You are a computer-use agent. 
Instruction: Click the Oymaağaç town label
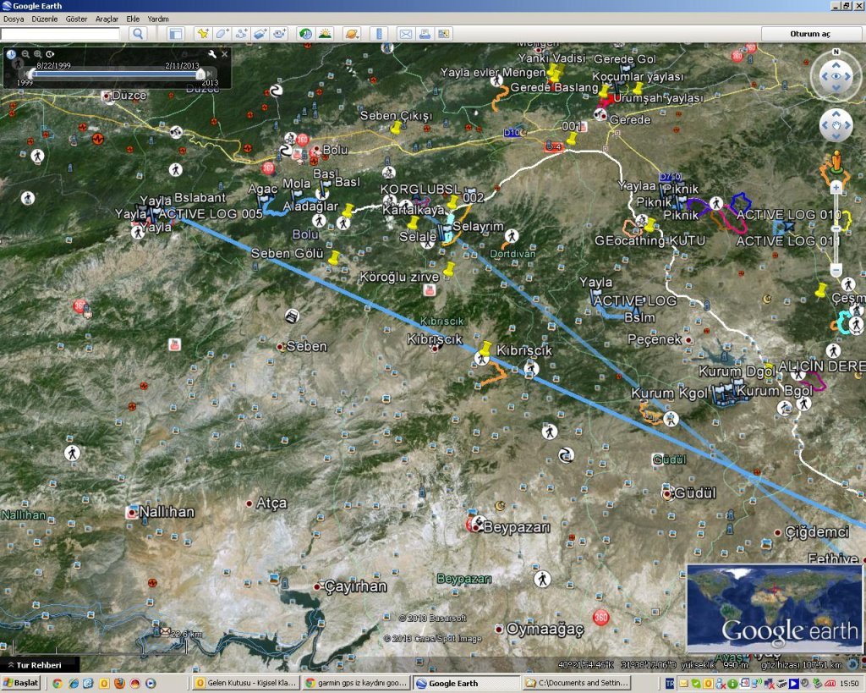[545, 629]
